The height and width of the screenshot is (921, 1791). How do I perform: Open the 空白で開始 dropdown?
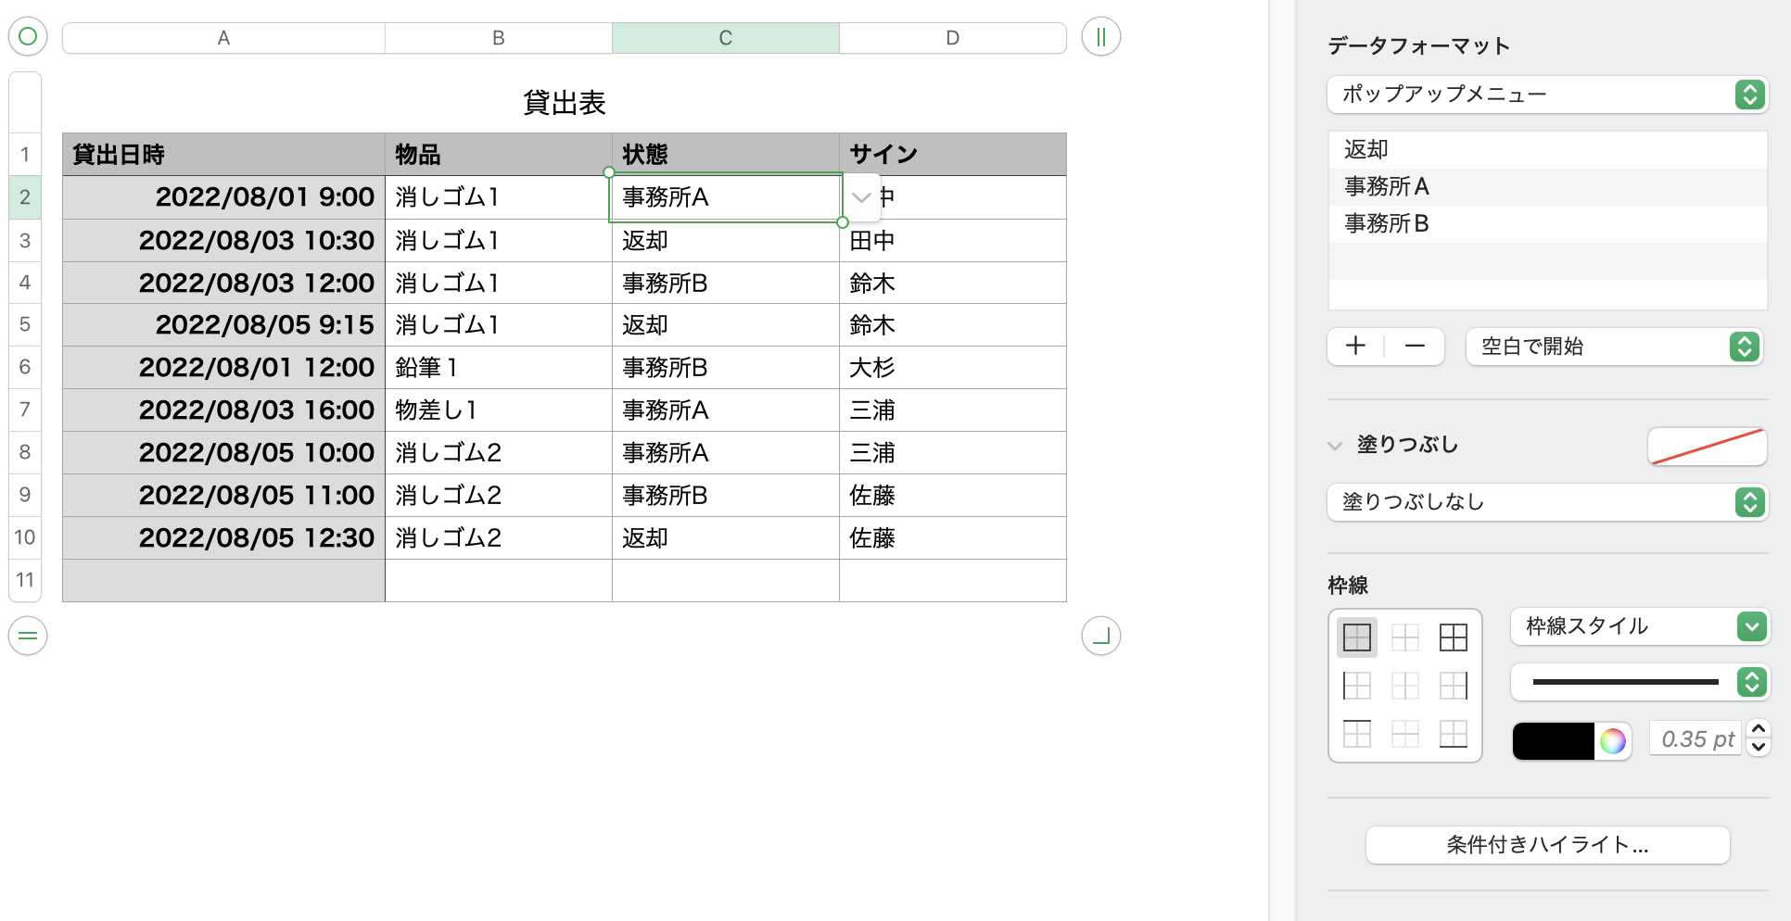coord(1614,347)
